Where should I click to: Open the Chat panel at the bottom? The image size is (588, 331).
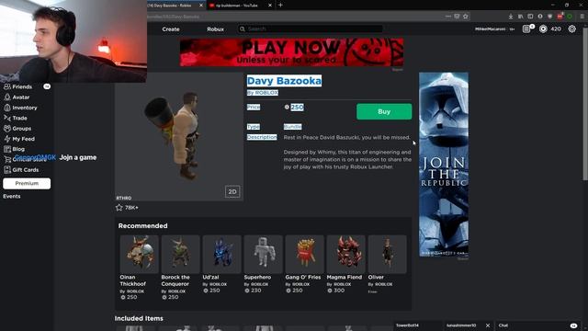coord(537,325)
